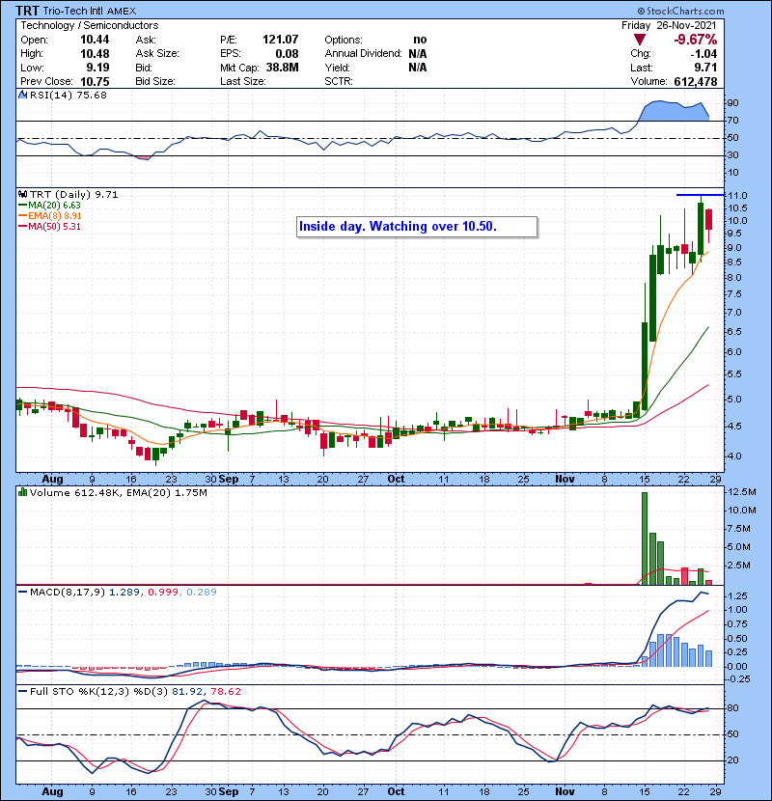
Task: Select the -9.67% percent change
Action: (x=696, y=40)
